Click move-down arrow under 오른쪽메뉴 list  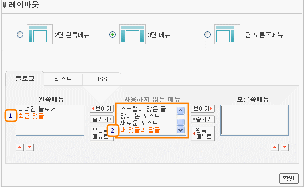285,147
